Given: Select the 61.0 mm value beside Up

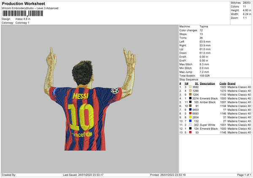Looking at the screenshot, I should click(x=205, y=49).
